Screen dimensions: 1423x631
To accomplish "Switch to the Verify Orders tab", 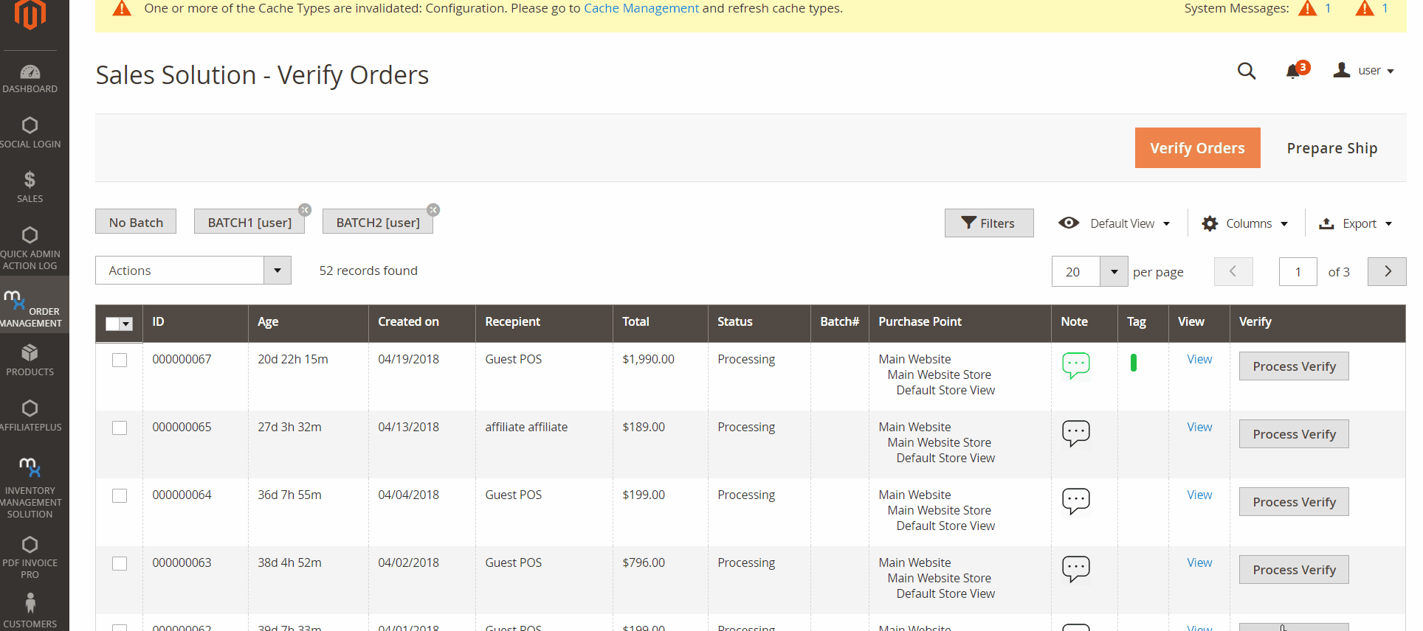I will (1197, 148).
